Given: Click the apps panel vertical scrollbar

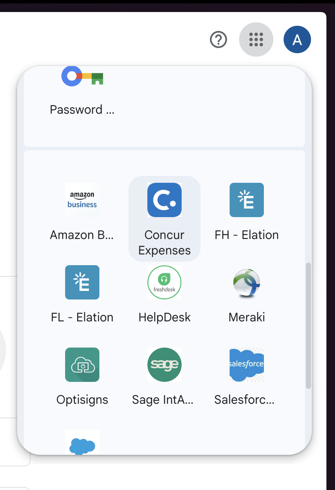Looking at the screenshot, I should 308,326.
